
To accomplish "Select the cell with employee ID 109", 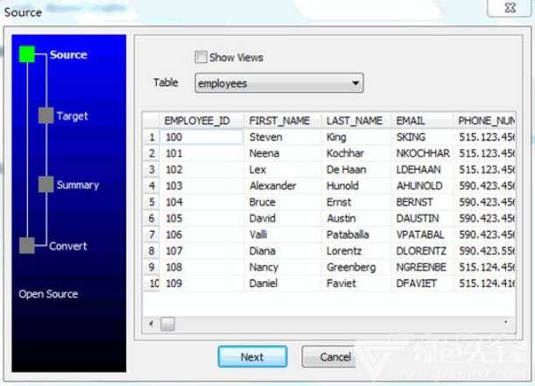I will click(201, 284).
